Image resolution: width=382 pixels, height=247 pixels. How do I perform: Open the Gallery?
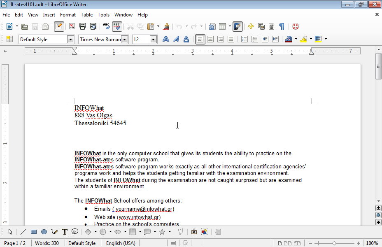point(261,26)
